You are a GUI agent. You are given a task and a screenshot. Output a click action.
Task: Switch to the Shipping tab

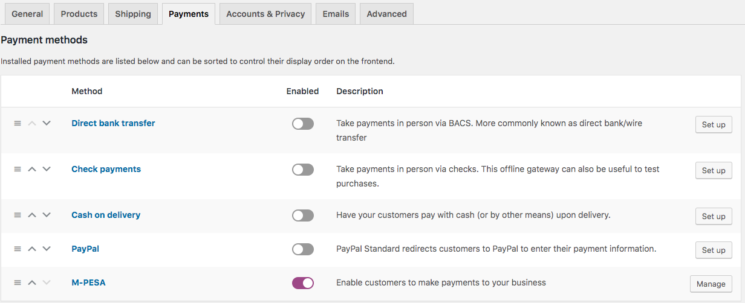(133, 14)
